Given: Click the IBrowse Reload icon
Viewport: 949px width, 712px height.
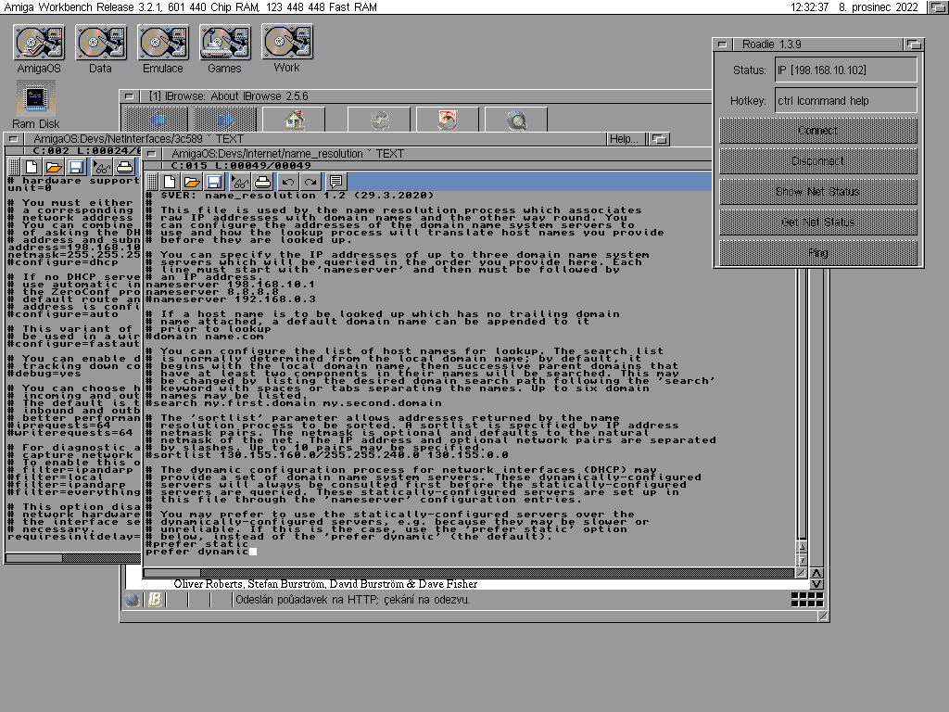Looking at the screenshot, I should 379,121.
